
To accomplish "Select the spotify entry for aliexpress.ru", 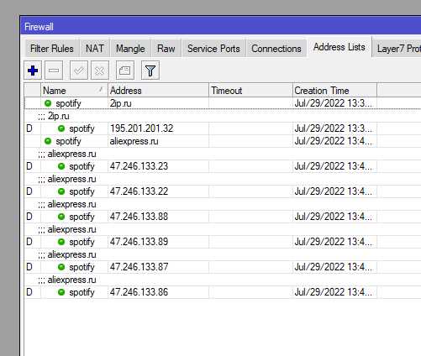I will [x=223, y=141].
